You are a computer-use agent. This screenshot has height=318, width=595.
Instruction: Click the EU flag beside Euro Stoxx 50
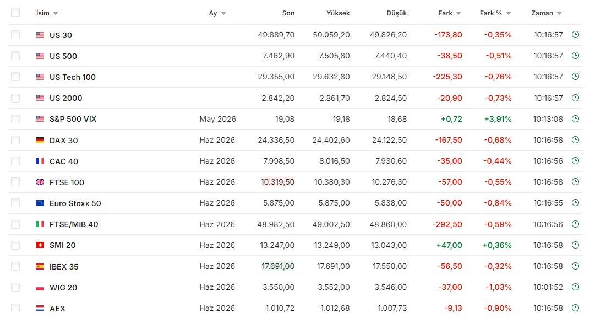click(40, 203)
